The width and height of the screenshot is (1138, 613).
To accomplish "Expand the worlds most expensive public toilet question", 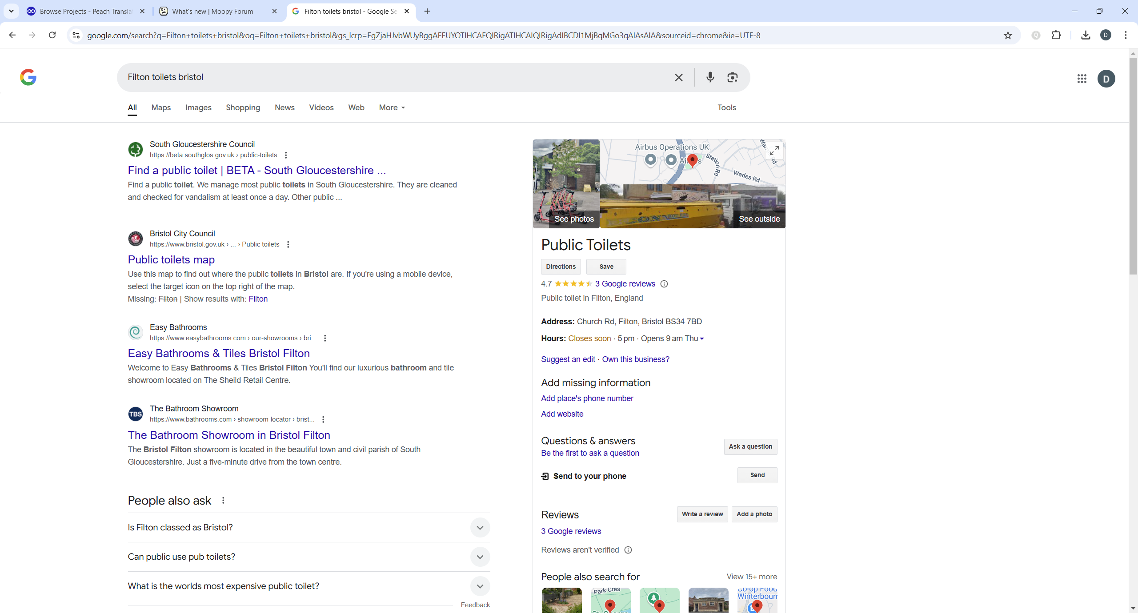I will tap(309, 586).
